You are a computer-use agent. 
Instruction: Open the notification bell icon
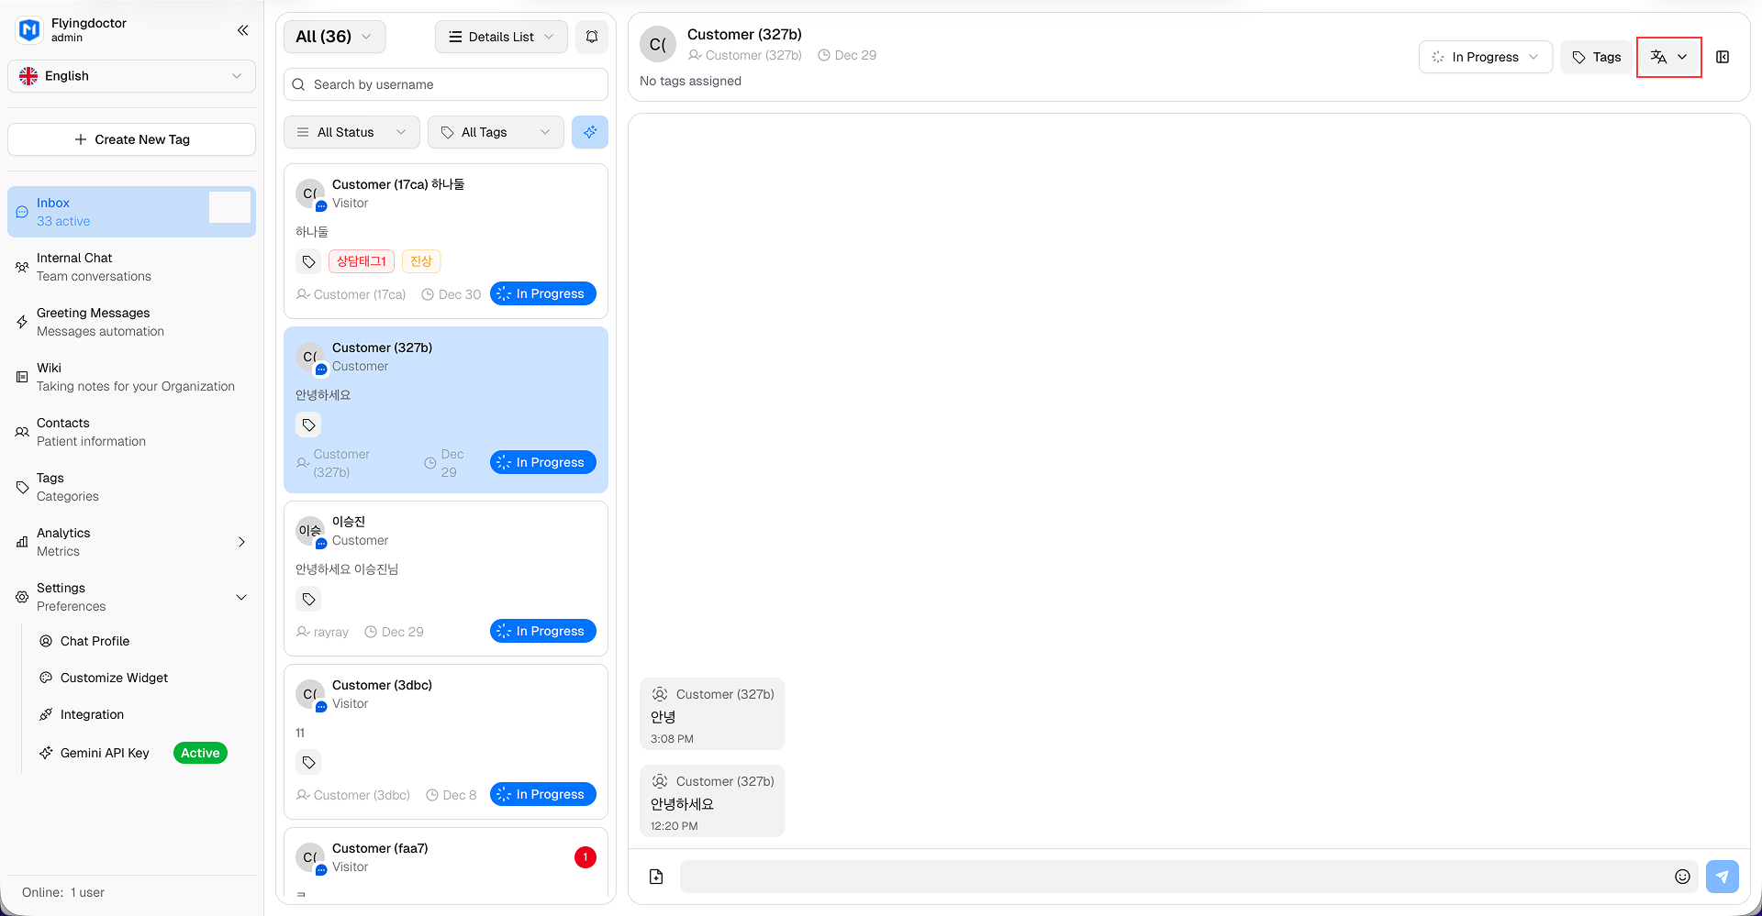(591, 37)
